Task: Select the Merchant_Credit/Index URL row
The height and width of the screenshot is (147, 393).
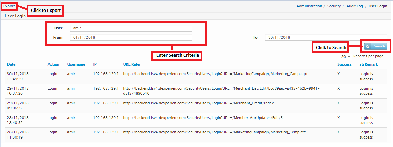Action: pos(198,103)
